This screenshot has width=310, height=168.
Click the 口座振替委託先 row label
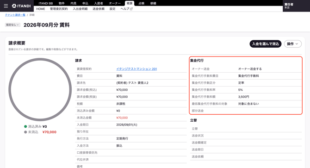(x=87, y=153)
